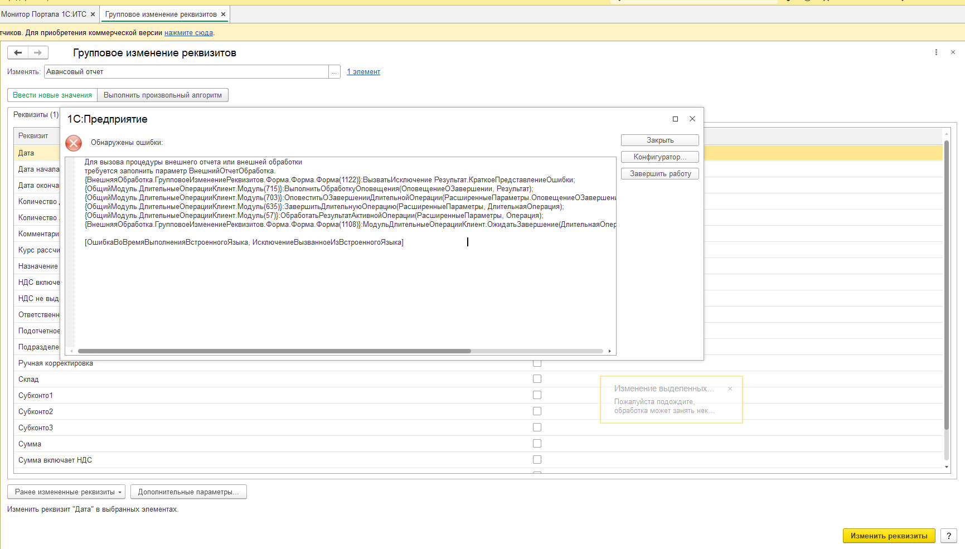Close the Групповое изменение реквизитов tab
965x549 pixels.
click(224, 14)
